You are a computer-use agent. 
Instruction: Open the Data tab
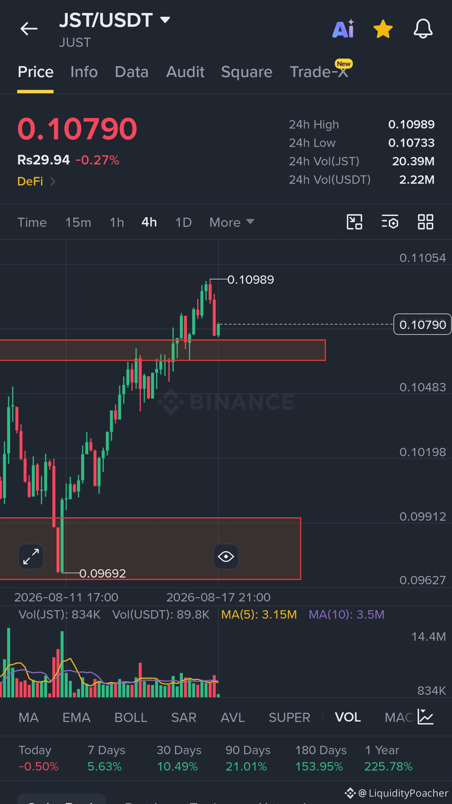(132, 72)
